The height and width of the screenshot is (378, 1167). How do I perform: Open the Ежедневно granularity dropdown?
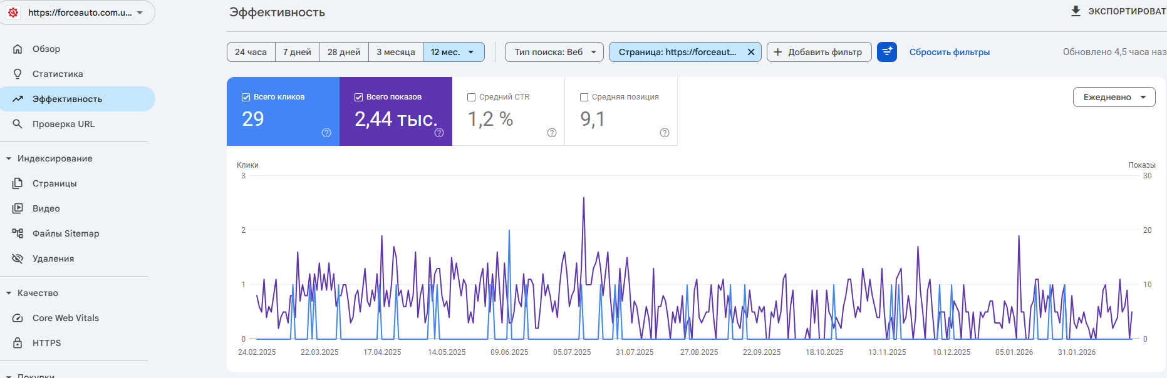click(1114, 97)
